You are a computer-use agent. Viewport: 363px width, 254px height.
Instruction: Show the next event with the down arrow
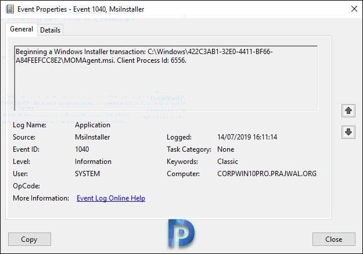click(x=348, y=132)
